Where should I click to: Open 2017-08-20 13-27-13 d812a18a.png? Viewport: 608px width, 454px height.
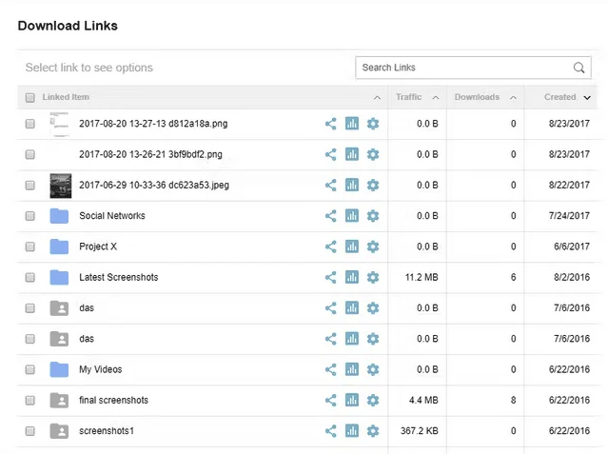pyautogui.click(x=153, y=124)
